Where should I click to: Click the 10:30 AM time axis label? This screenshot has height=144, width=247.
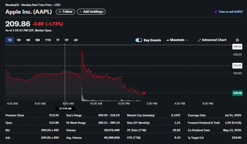[96, 104]
